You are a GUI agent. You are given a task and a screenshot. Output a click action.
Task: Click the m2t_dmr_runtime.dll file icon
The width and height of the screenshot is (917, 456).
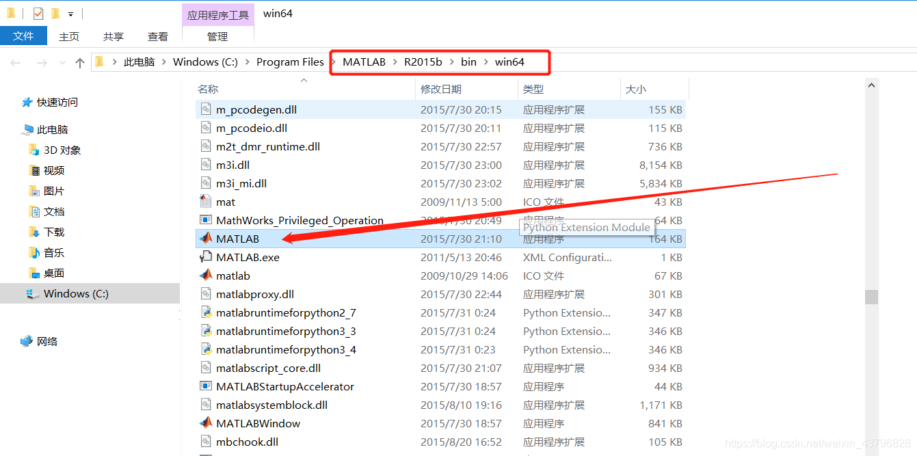click(206, 146)
